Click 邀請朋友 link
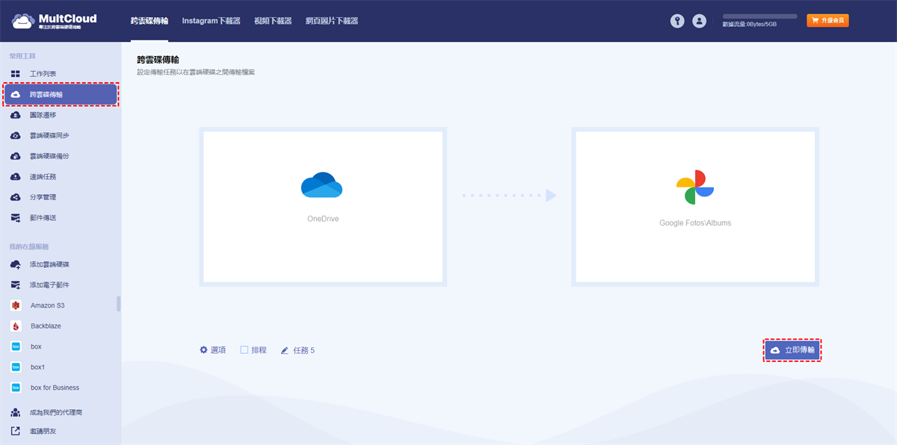 (x=43, y=431)
